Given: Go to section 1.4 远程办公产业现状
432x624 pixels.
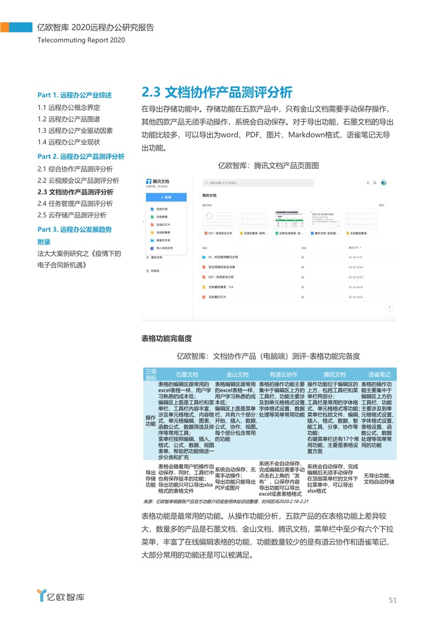Looking at the screenshot, I should [69, 142].
